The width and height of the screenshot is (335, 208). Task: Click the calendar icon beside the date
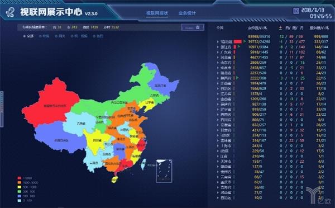click(x=296, y=11)
